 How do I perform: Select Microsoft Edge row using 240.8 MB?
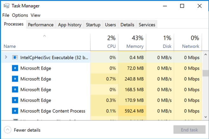point(102,79)
